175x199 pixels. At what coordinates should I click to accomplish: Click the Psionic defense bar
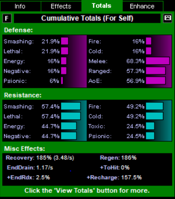(x=62, y=81)
